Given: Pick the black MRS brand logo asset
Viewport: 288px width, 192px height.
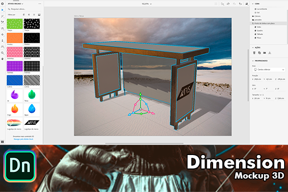Looking at the screenshot, I should tap(32, 123).
